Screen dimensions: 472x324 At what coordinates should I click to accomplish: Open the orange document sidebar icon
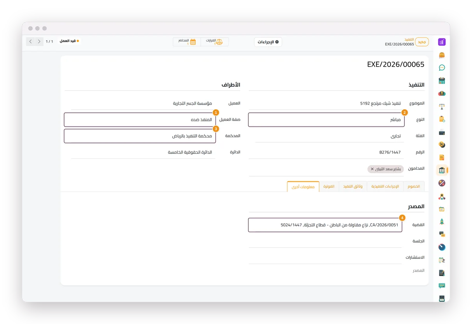click(x=442, y=157)
